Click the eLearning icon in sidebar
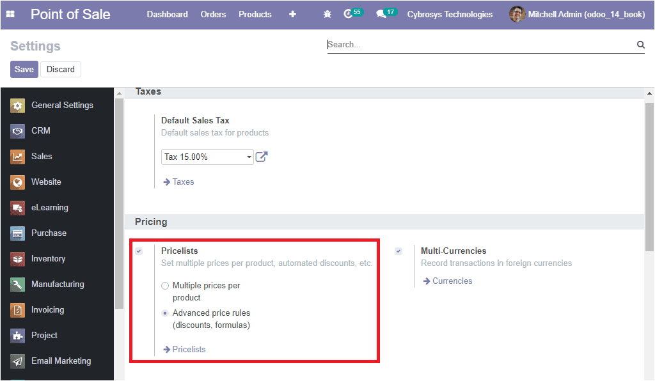Screen dimensions: 655x381 click(17, 208)
